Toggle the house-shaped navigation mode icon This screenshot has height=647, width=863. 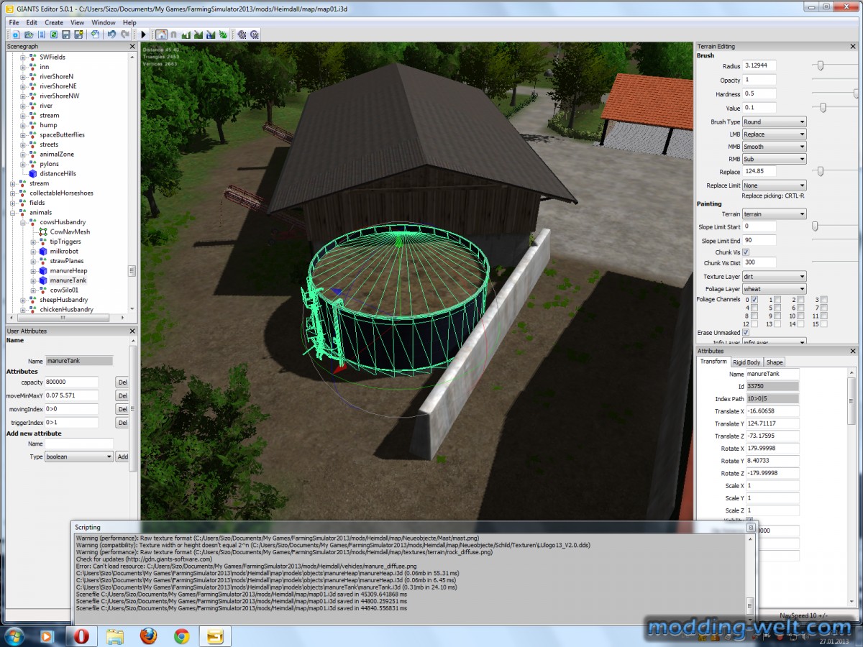point(162,35)
